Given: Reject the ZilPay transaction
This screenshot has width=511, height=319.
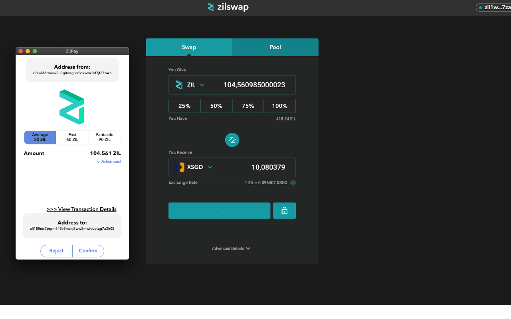Looking at the screenshot, I should pyautogui.click(x=56, y=251).
